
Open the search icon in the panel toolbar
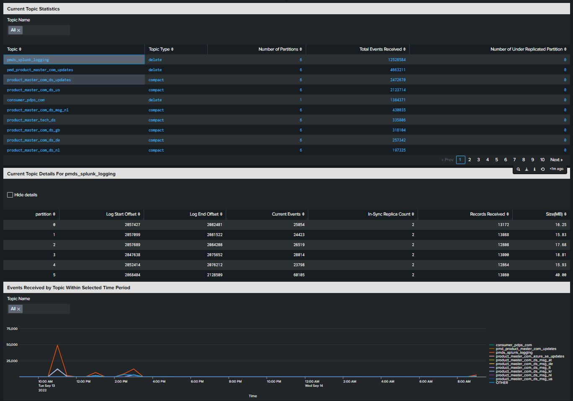(518, 169)
